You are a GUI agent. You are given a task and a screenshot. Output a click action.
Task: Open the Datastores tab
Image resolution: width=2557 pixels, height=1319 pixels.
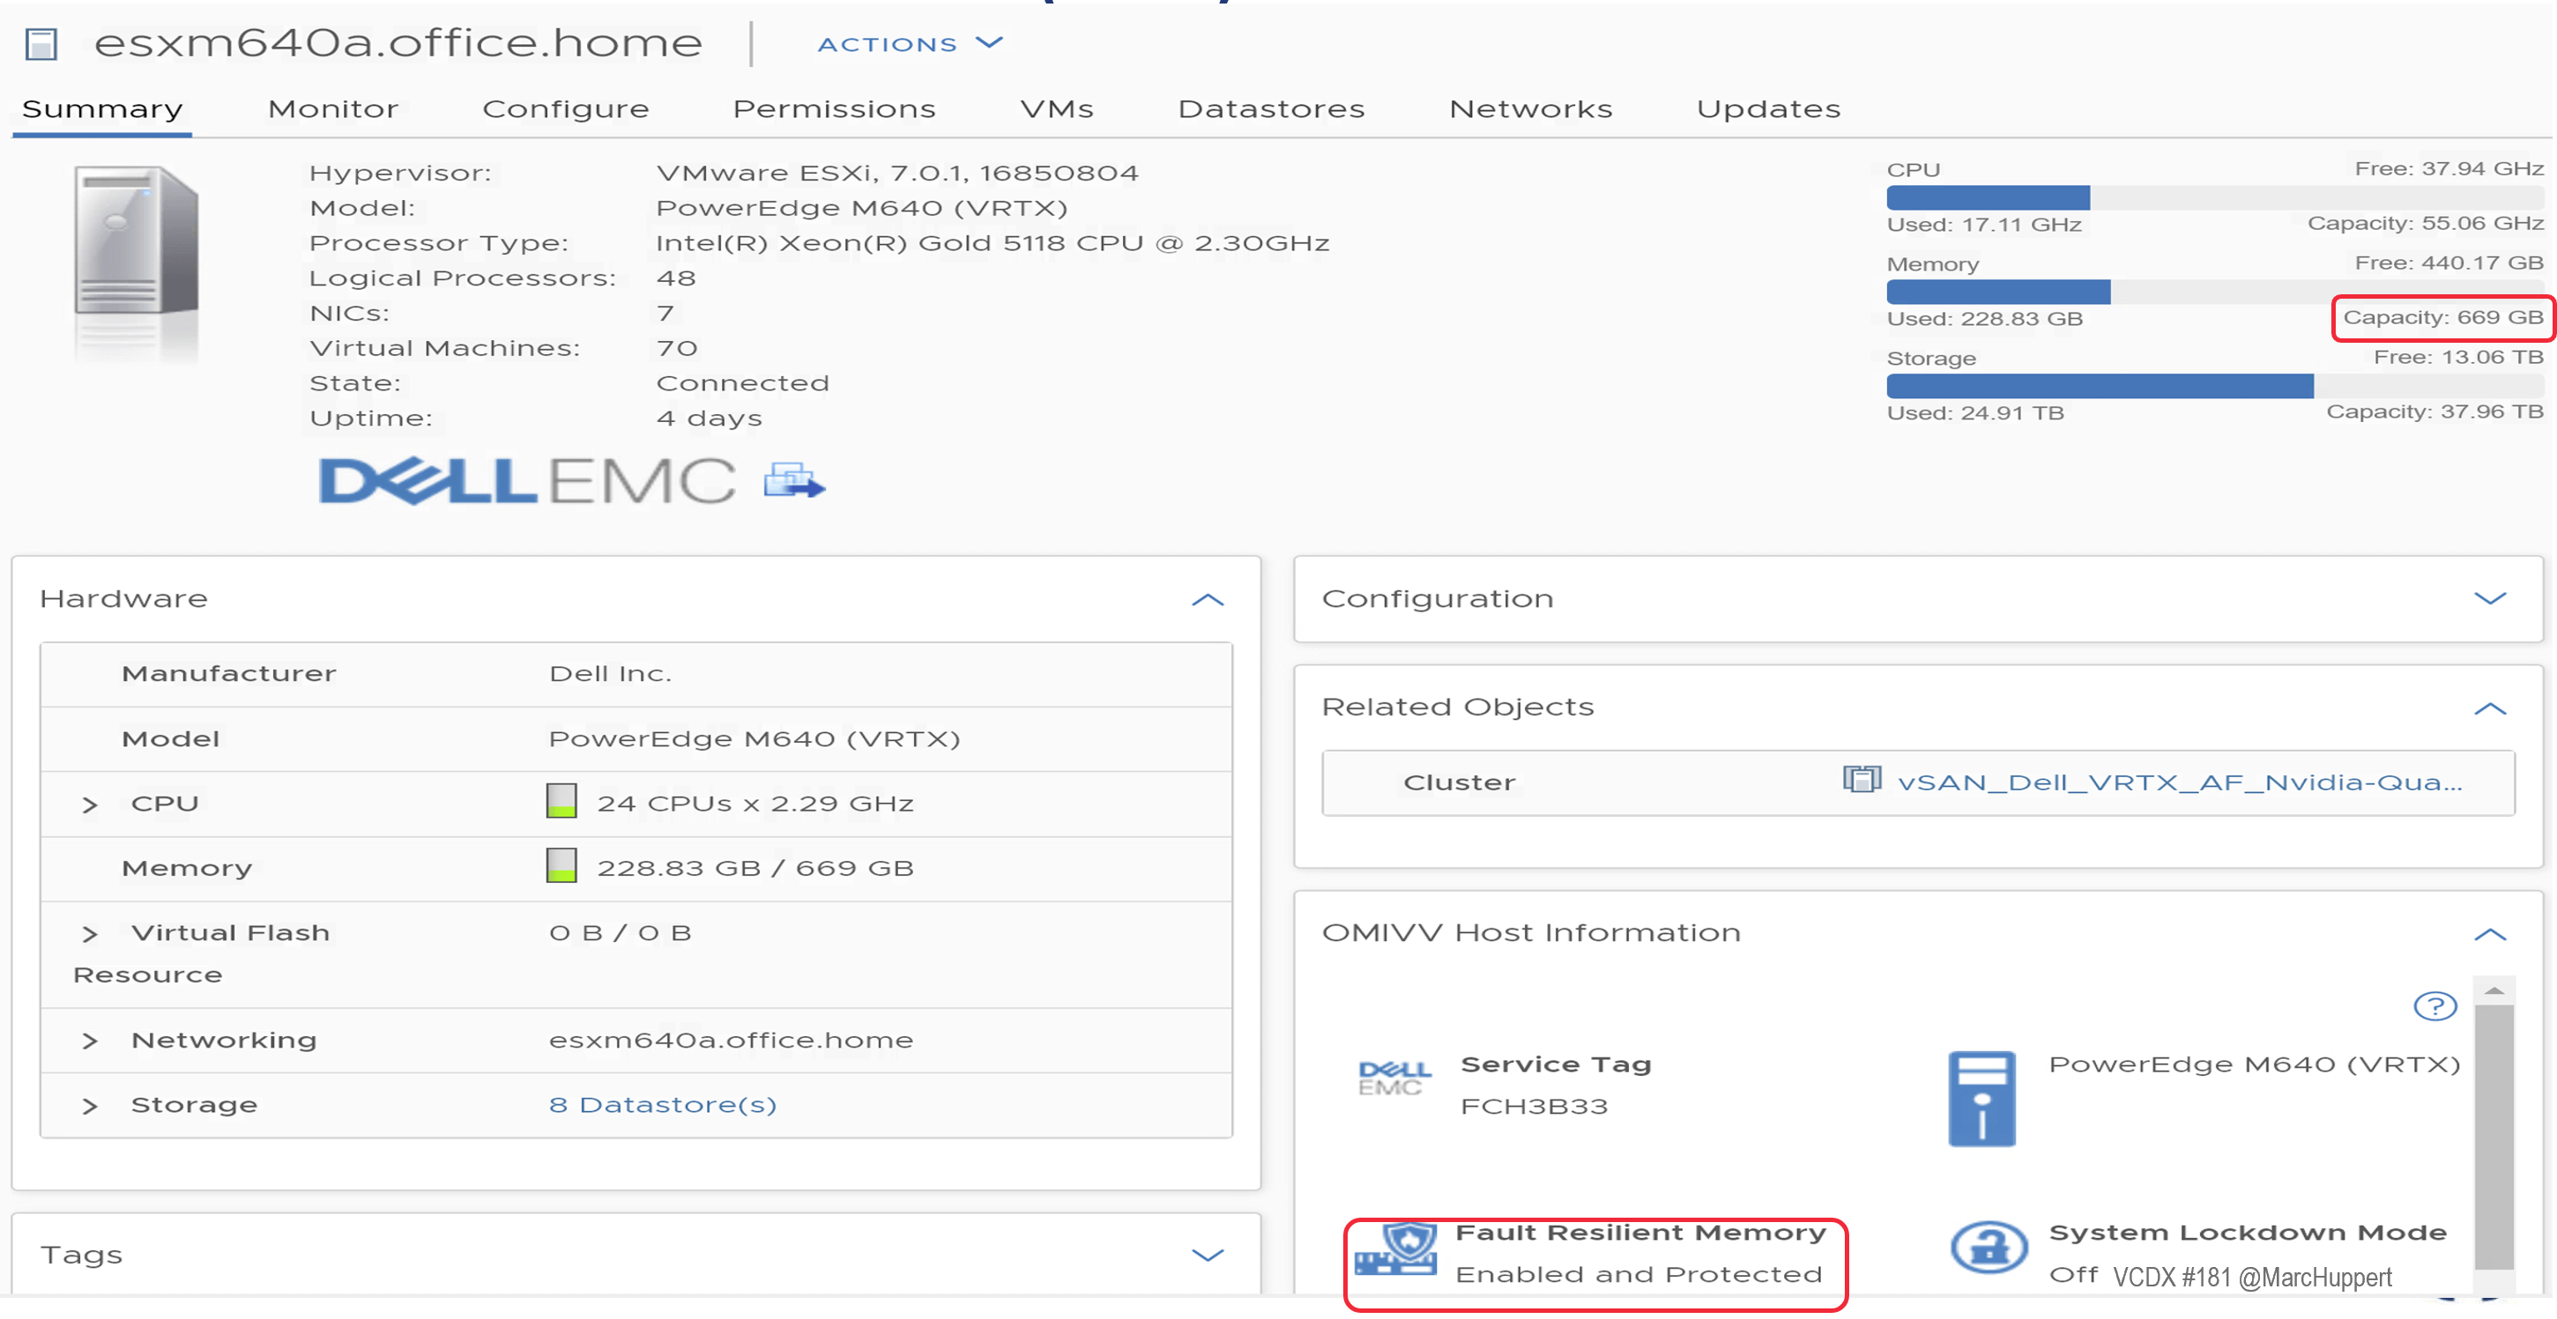tap(1270, 108)
